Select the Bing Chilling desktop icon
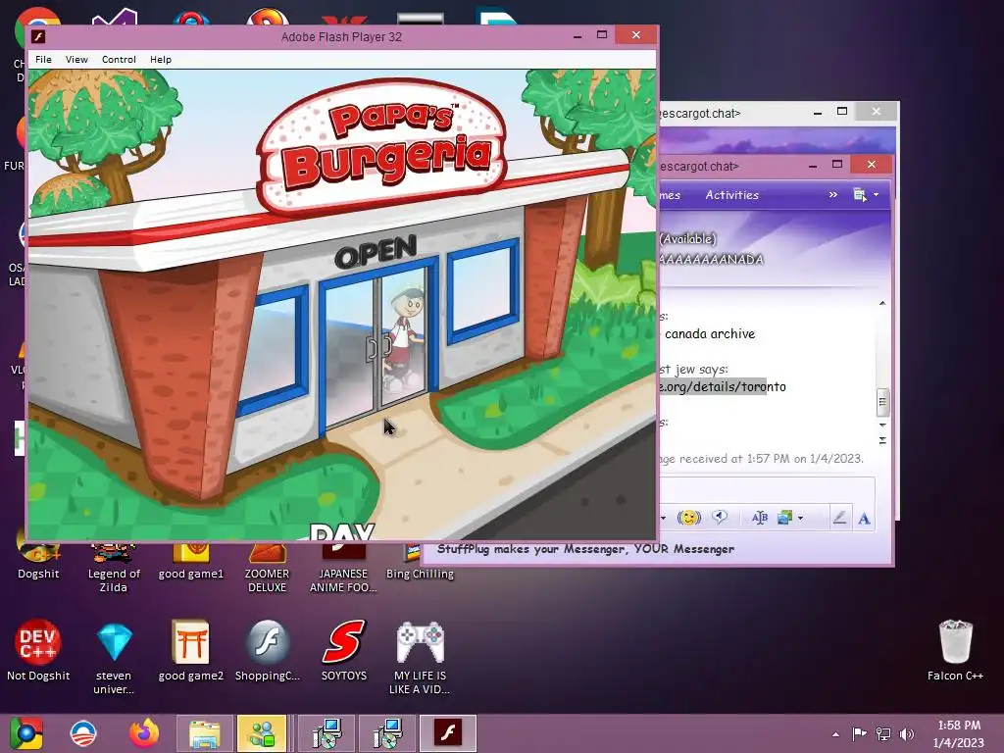Image resolution: width=1004 pixels, height=753 pixels. click(420, 562)
